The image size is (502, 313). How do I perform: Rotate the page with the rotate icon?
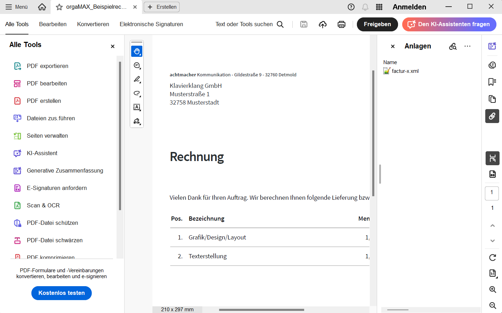(492, 258)
